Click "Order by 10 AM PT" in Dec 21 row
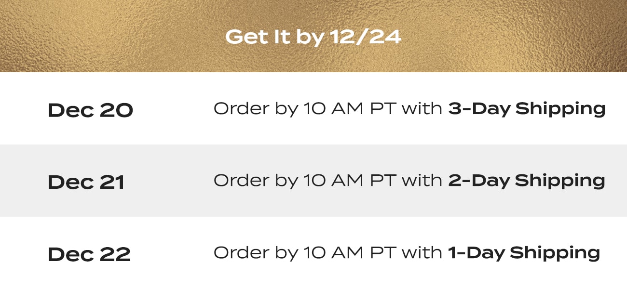 (x=305, y=181)
